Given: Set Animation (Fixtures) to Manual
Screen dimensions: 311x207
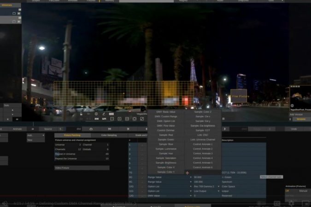Looking at the screenshot, I should pyautogui.click(x=303, y=190).
